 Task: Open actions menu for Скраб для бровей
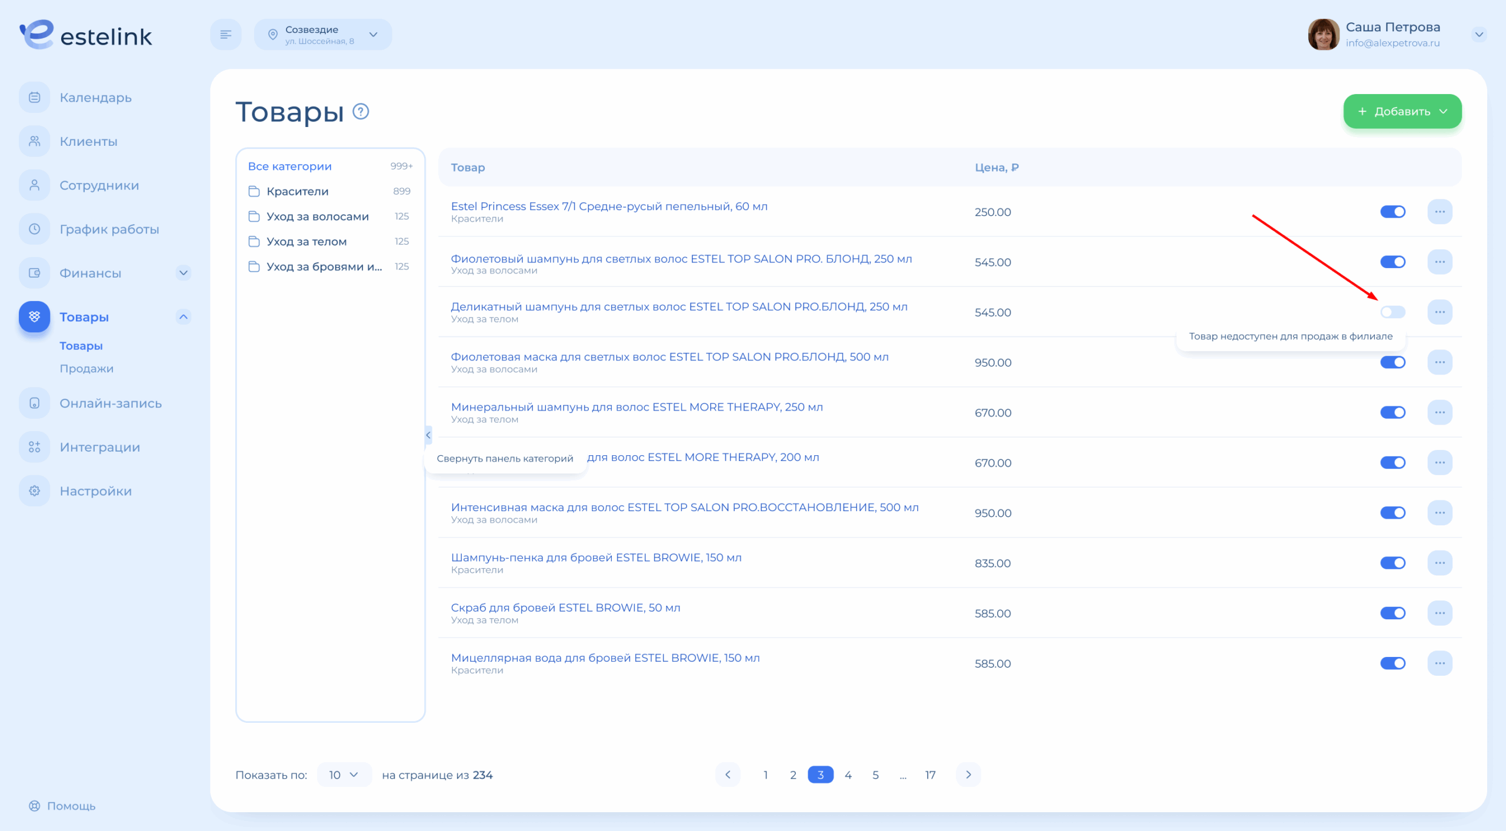coord(1440,613)
